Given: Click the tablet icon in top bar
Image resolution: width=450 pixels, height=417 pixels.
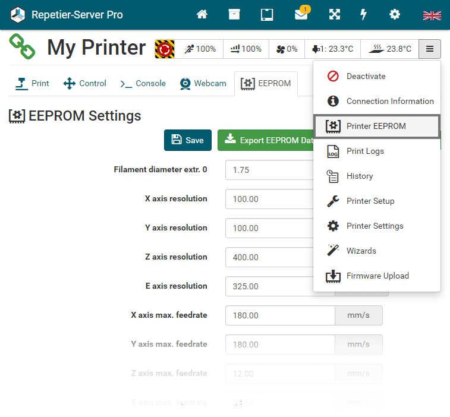Looking at the screenshot, I should [x=267, y=15].
